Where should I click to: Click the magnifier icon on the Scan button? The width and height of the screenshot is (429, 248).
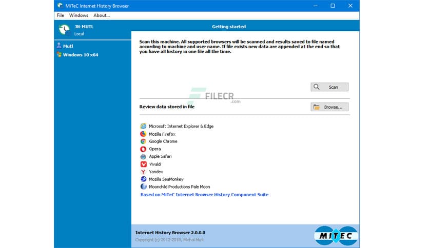(317, 87)
